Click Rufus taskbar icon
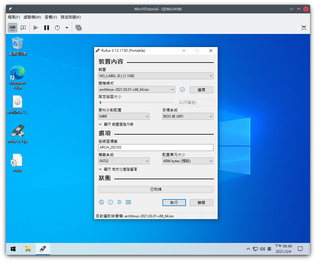 coord(43,249)
